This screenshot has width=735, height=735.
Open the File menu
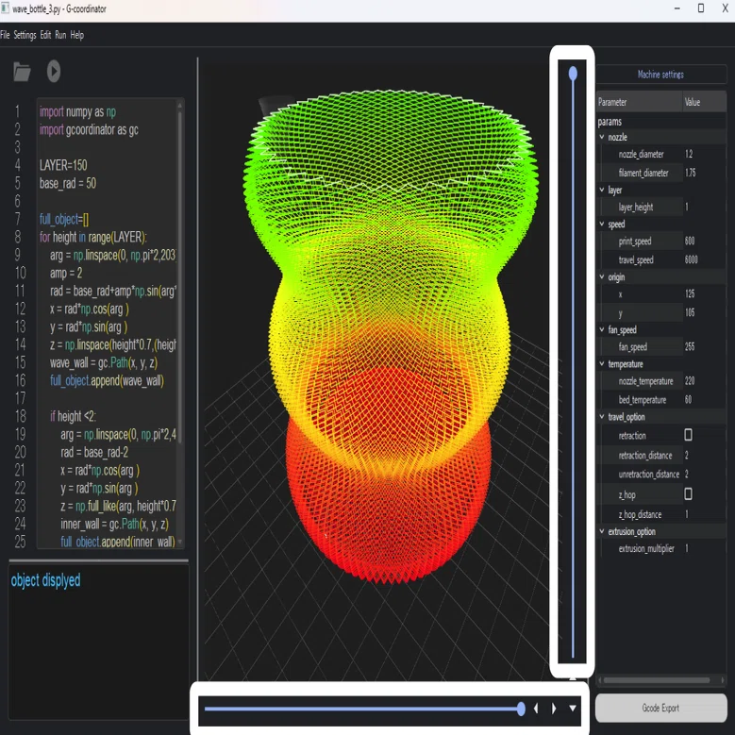[5, 35]
